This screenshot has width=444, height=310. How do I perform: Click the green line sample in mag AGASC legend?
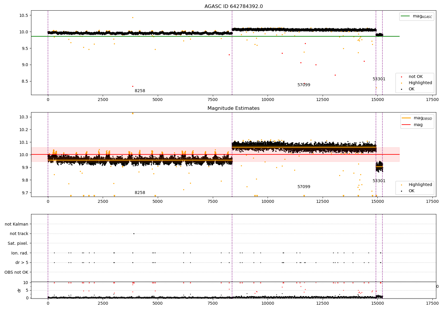coord(406,16)
